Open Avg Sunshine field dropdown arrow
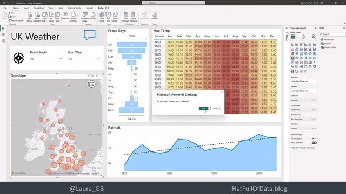The image size is (346, 194). pyautogui.click(x=312, y=119)
